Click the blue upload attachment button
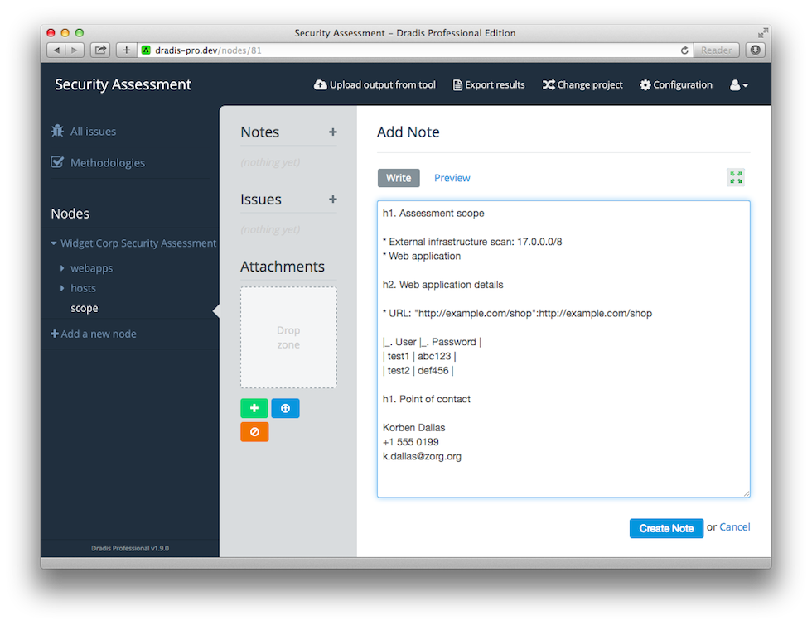 285,408
